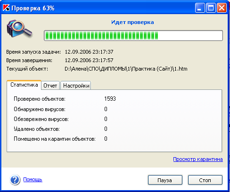Open the Просмотр карантина link
Screen dimensions: 230x192
pos(198,159)
